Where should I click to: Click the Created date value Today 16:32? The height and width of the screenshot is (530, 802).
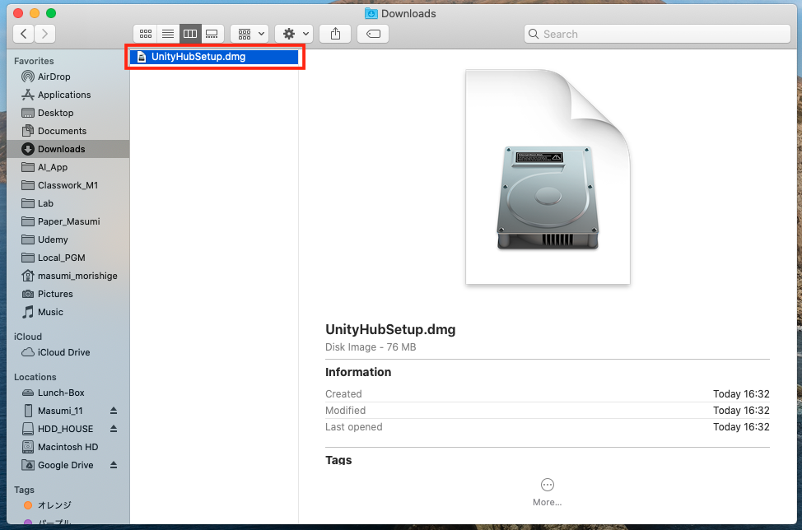tap(741, 394)
